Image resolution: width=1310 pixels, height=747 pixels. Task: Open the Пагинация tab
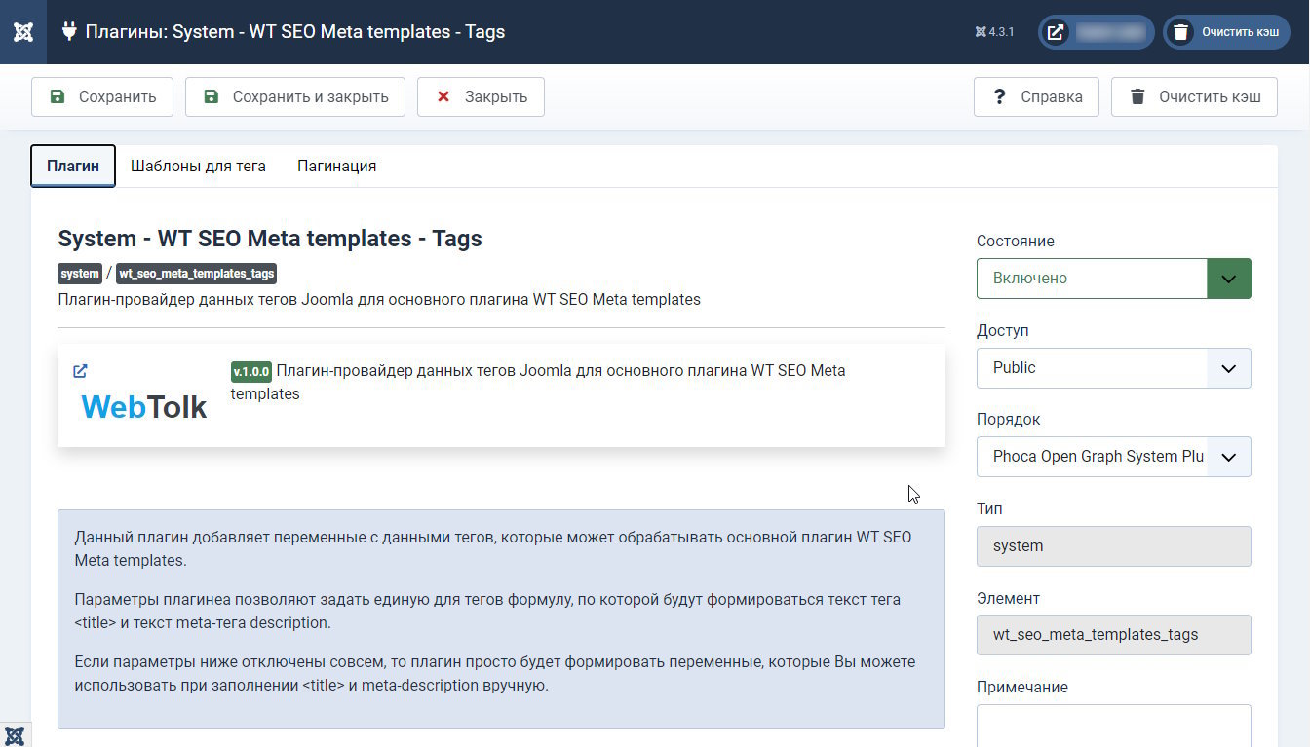coord(336,166)
